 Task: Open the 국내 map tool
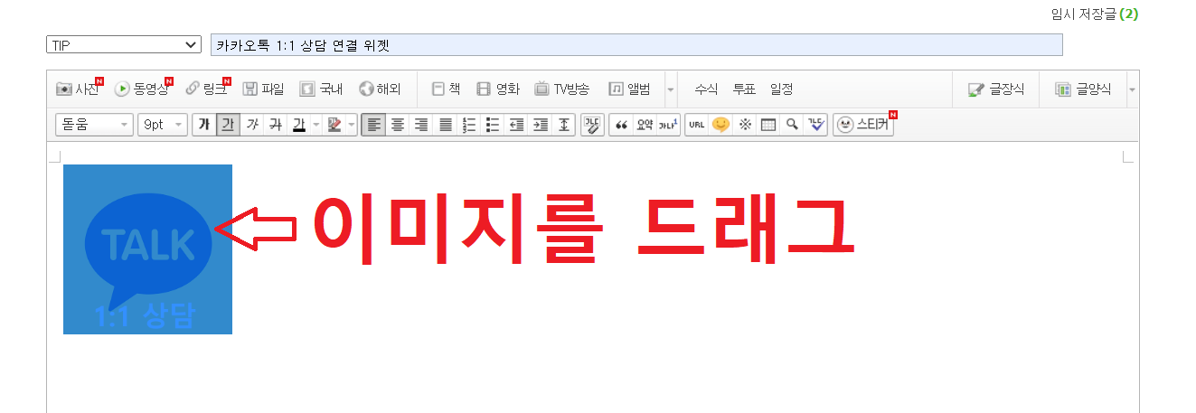[x=321, y=89]
